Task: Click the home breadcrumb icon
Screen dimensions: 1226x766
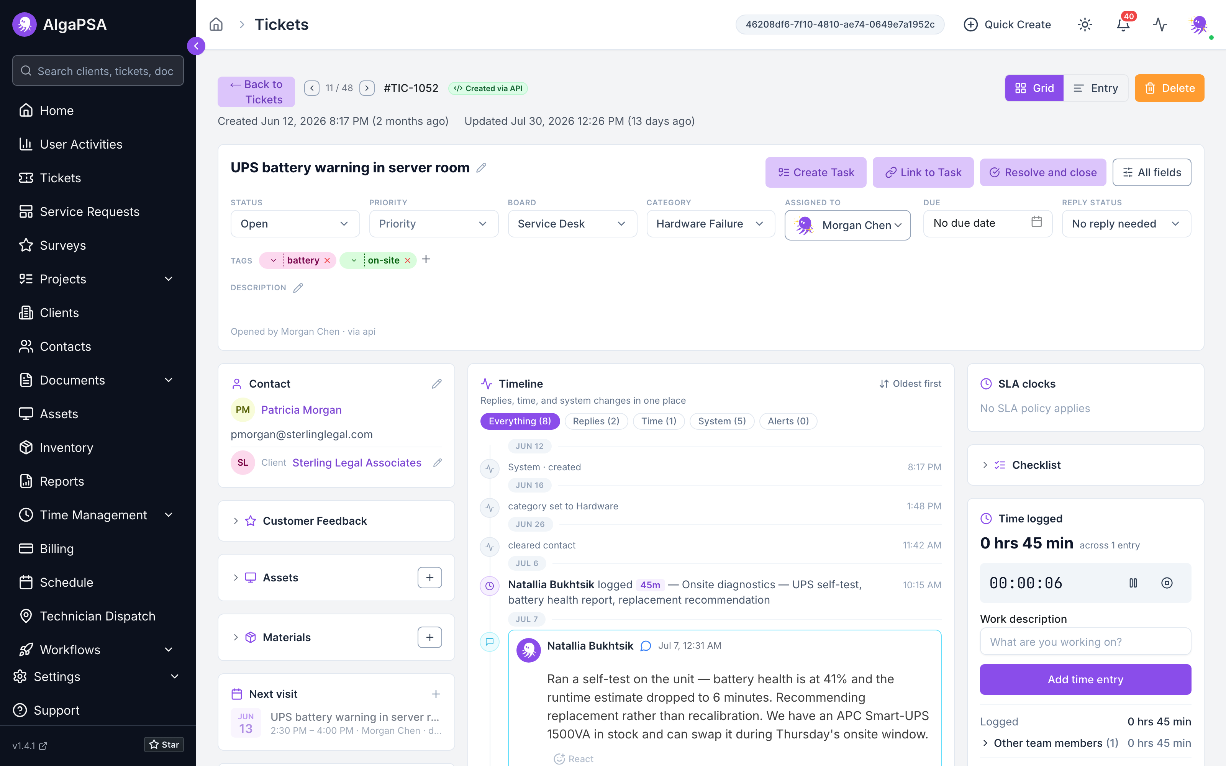Action: 216,24
